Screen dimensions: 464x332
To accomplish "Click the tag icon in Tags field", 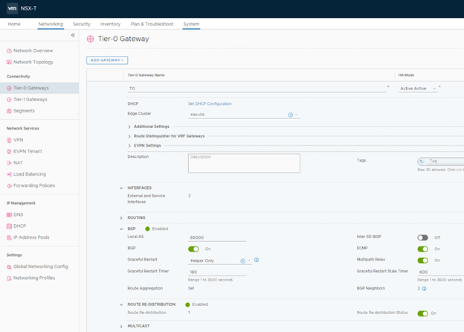I will (x=422, y=162).
